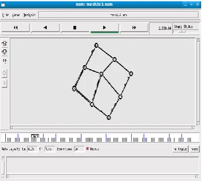Rewind the animation to the start
Screen dimensions: 202x181
16,28
